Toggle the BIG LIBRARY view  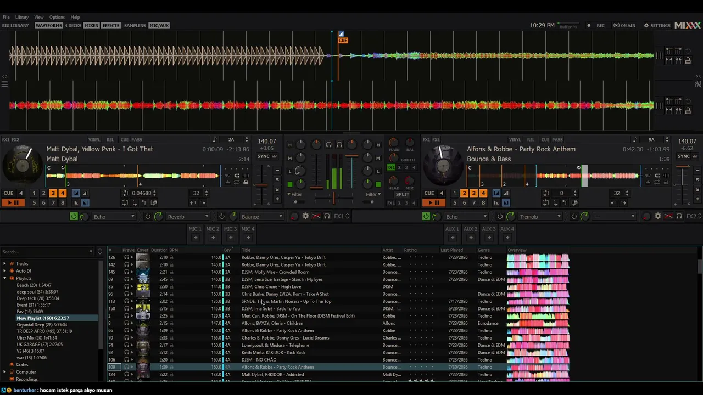pyautogui.click(x=15, y=26)
